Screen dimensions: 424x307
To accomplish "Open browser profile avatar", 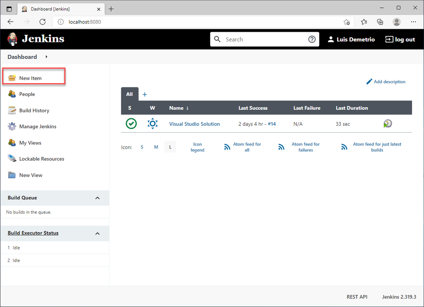I will pos(396,22).
